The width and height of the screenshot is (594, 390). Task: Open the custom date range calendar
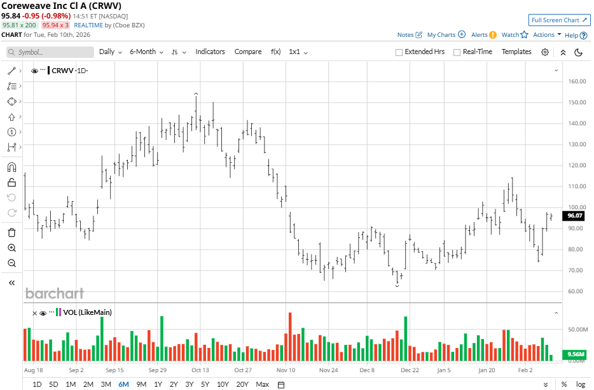coord(281,385)
